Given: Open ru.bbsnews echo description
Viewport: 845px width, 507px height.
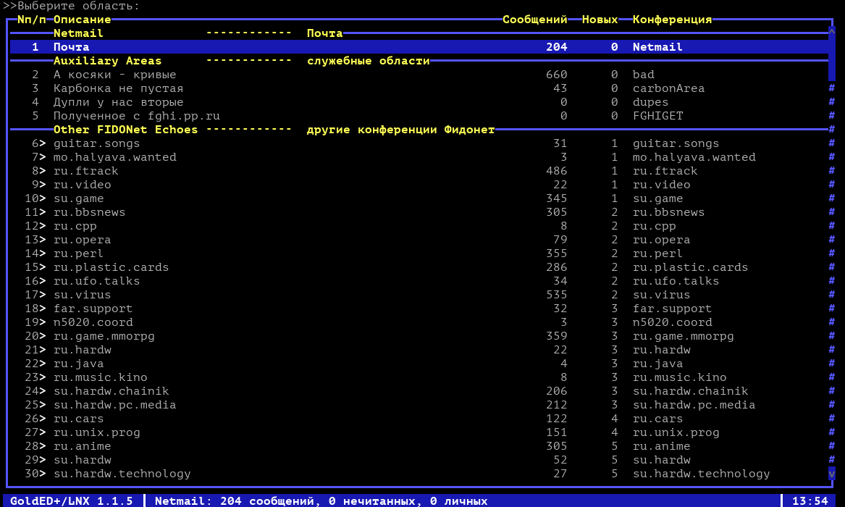Looking at the screenshot, I should (x=90, y=212).
